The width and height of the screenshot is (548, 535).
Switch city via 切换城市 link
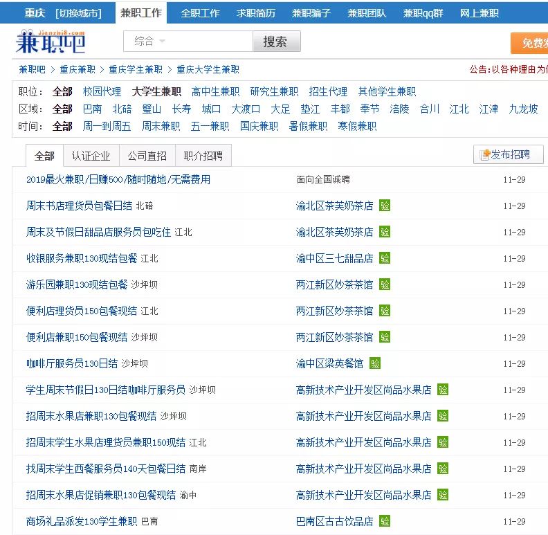78,13
